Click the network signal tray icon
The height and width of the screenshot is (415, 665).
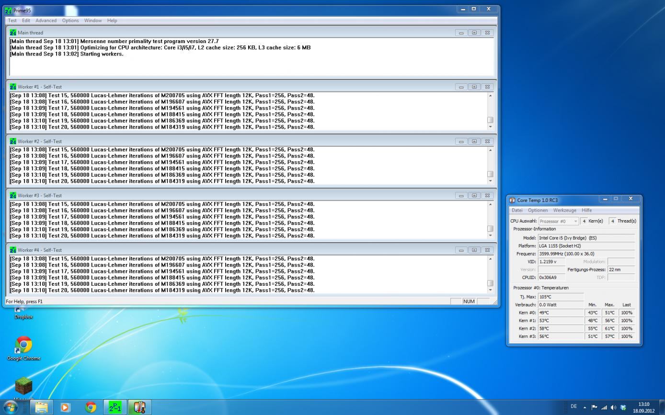603,407
